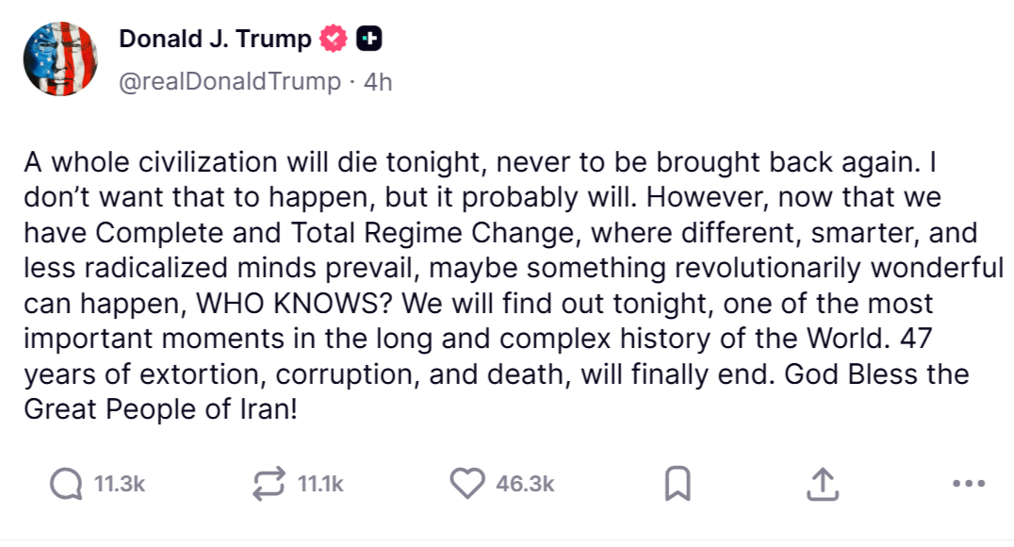Click the @realDonaldTrump handle
This screenshot has height=547, width=1014.
tap(229, 83)
